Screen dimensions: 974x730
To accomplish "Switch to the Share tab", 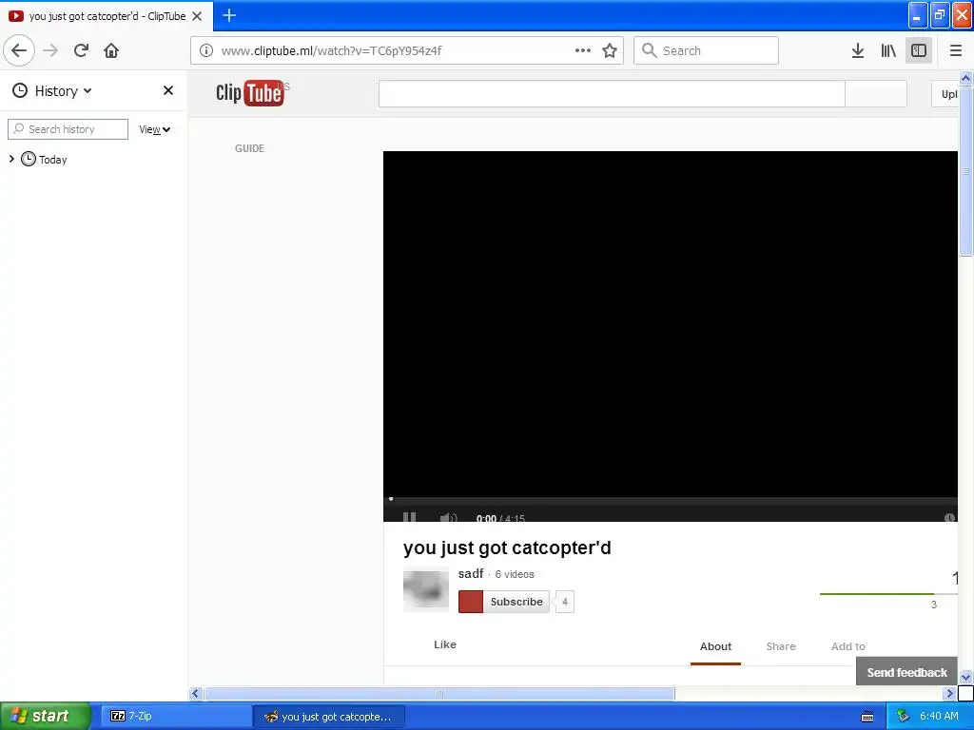I will (781, 646).
